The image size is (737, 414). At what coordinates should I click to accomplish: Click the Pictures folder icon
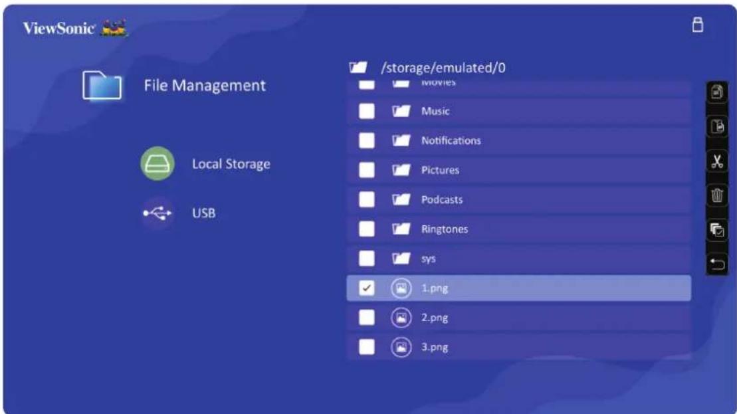(401, 170)
